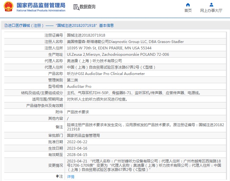The image size is (230, 181).
Task: Click National Medical Products Administration subtitle
Action: [41, 10]
